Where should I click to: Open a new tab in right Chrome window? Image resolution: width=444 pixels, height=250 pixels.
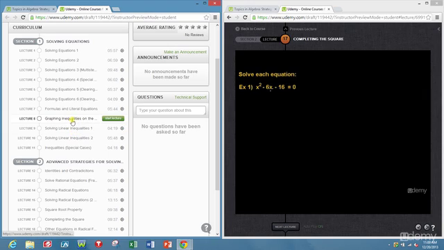tap(338, 9)
